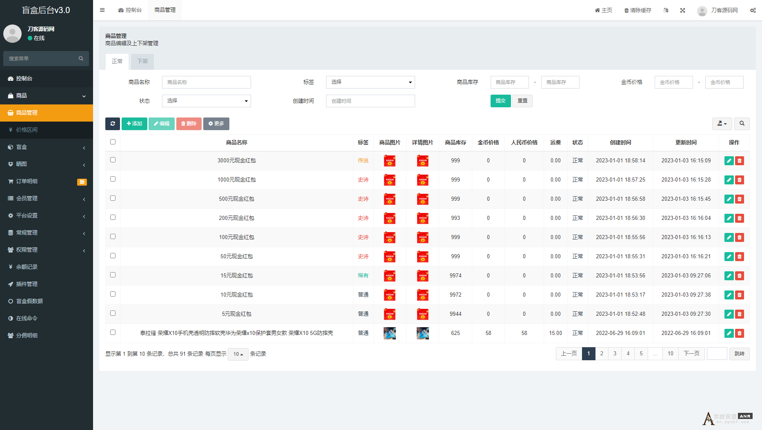This screenshot has width=762, height=430.
Task: Expand the 平台设置 sidebar menu
Action: 47,215
